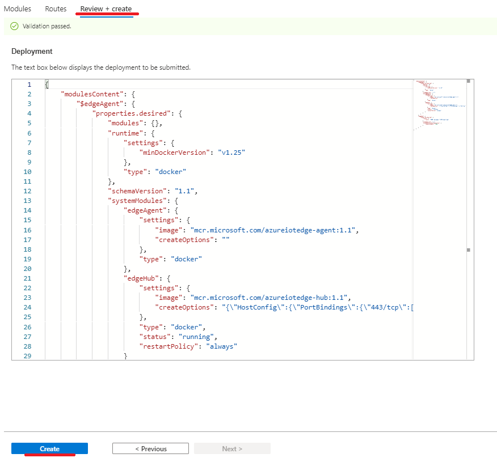497x462 pixels.
Task: Click the text box description sentence
Action: 101,67
